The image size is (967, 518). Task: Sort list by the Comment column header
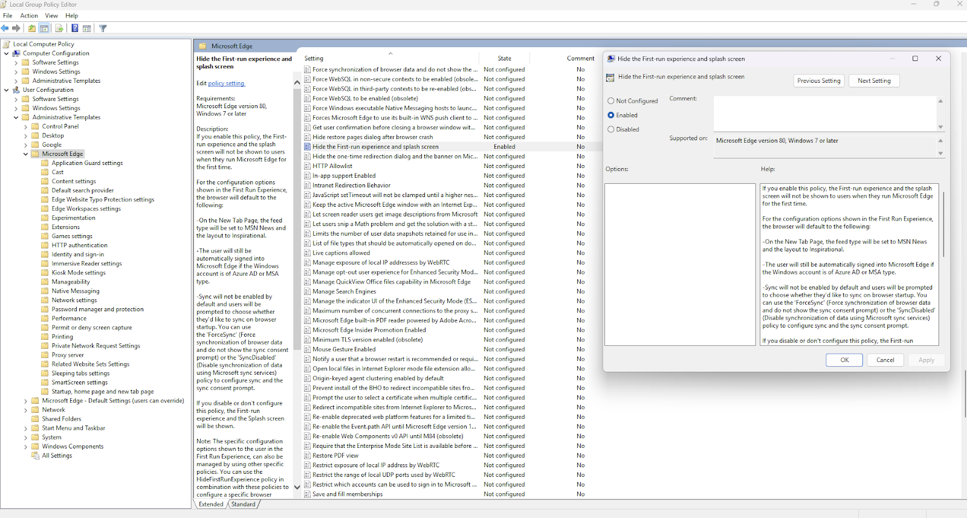click(x=580, y=59)
